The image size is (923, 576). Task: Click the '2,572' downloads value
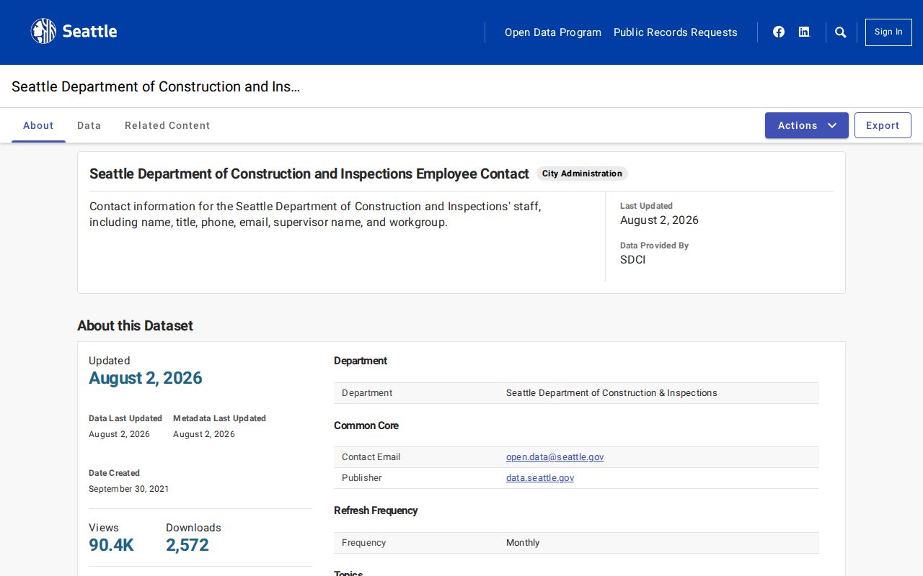point(187,545)
